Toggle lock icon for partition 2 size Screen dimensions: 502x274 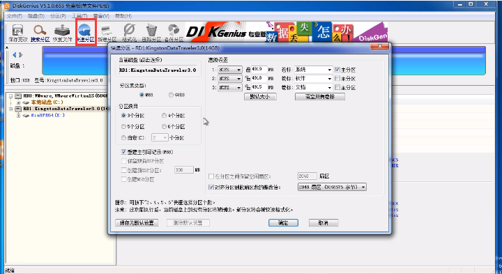point(248,78)
